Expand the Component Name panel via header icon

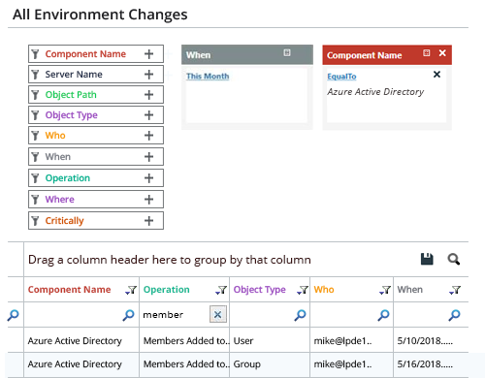click(427, 53)
